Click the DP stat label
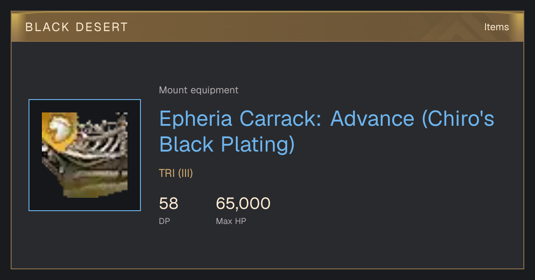 click(165, 221)
